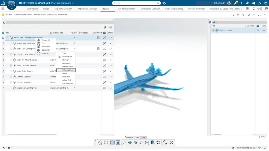Click the show/hide swap eye icon
This screenshot has width=269, height=151.
tap(158, 142)
